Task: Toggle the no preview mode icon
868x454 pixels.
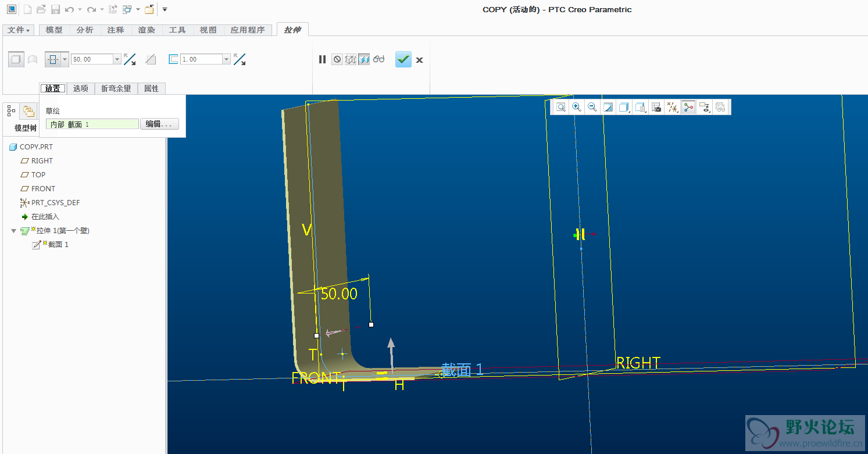Action: click(x=337, y=59)
